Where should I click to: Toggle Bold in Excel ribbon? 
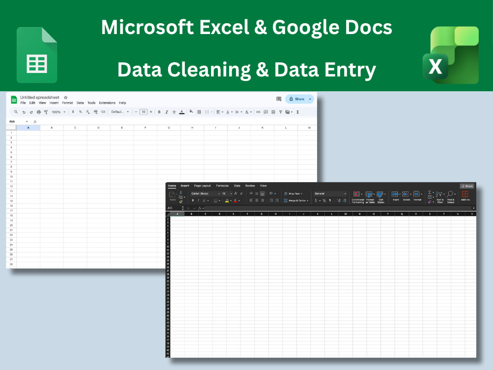pos(193,200)
